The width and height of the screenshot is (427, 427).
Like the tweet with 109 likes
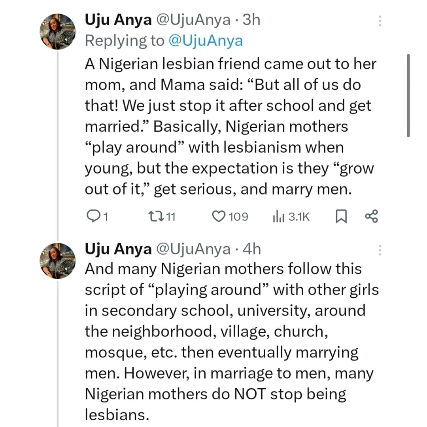pos(219,216)
